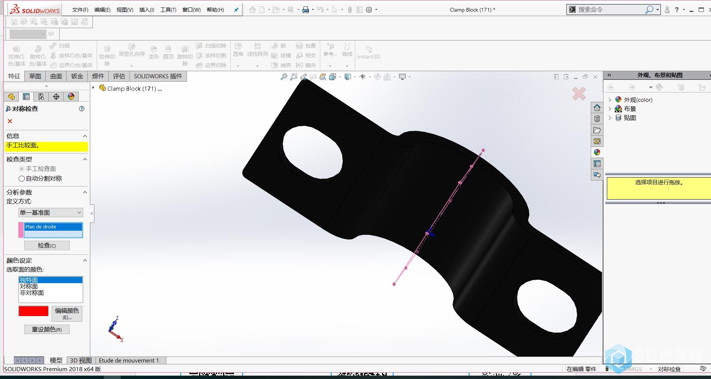The height and width of the screenshot is (379, 711).
Task: Select the 手工检查面 radio button
Action: 22,169
